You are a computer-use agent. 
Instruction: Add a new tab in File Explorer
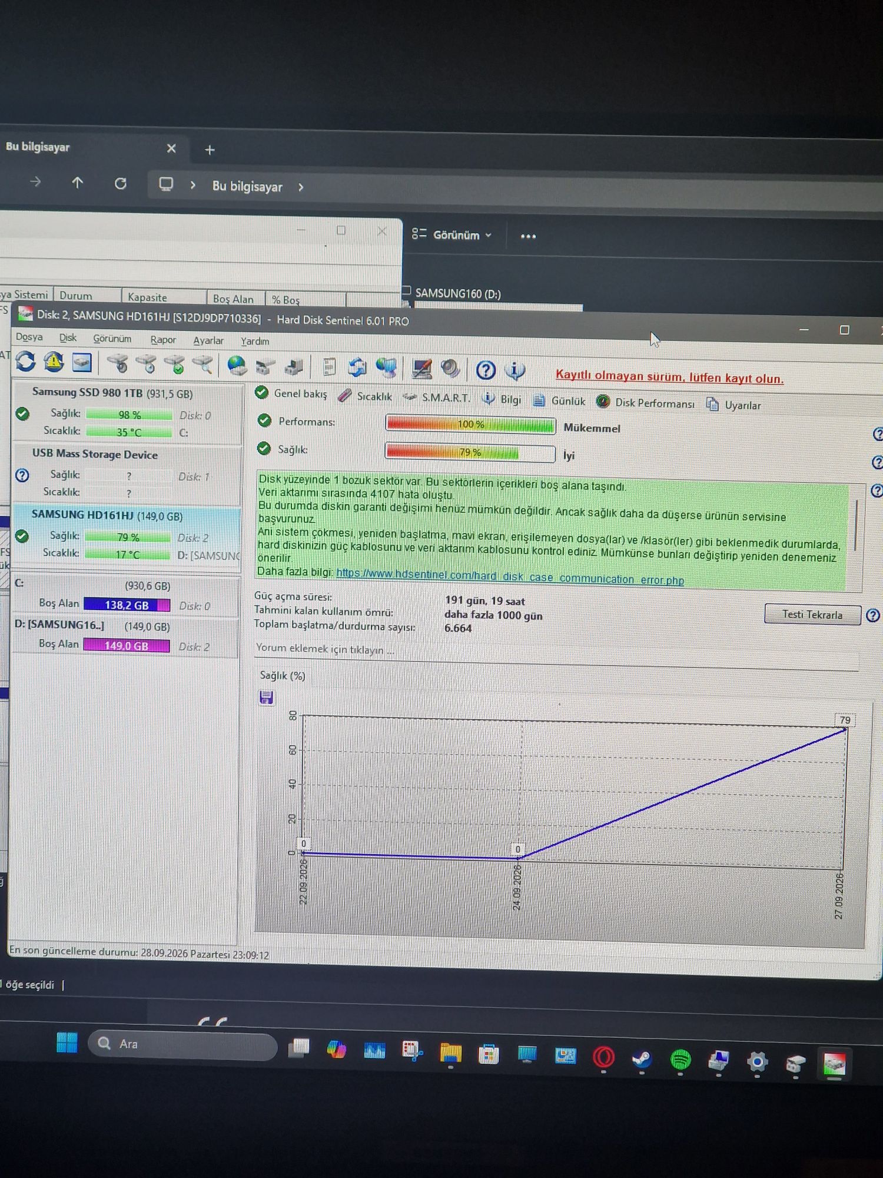tap(210, 150)
